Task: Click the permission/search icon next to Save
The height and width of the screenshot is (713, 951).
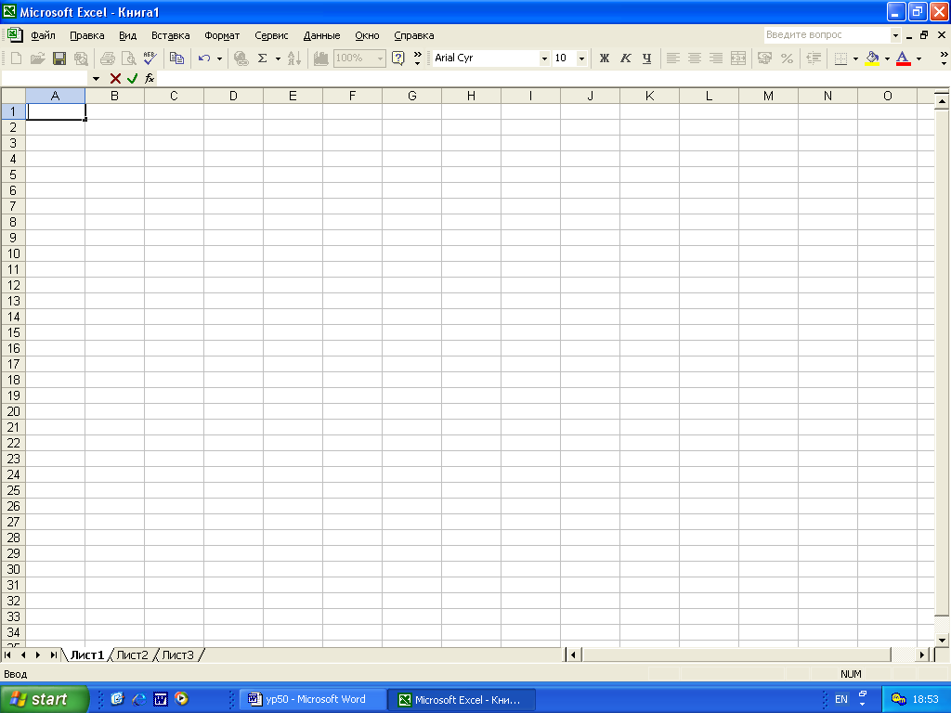Action: coord(81,58)
